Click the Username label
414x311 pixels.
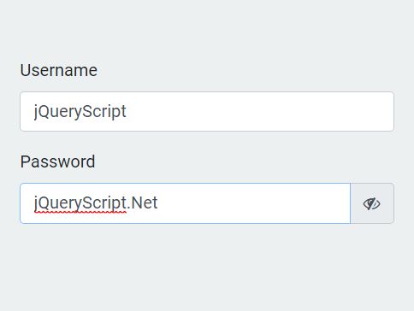[59, 70]
